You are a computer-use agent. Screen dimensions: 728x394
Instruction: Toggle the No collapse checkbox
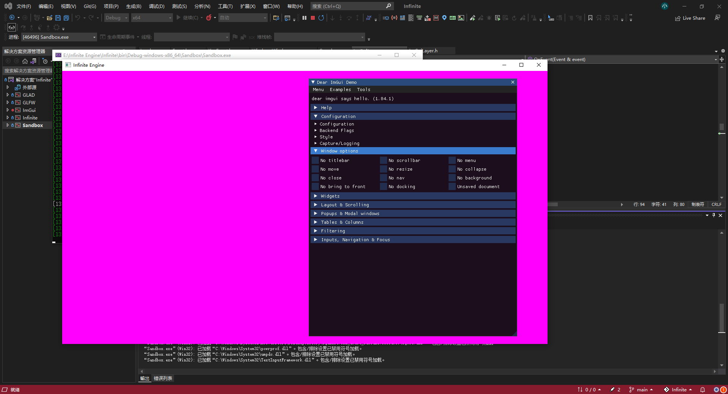[x=452, y=169]
